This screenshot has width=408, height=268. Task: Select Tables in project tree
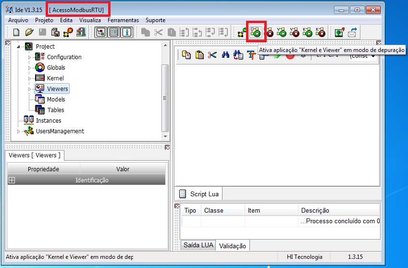(56, 110)
